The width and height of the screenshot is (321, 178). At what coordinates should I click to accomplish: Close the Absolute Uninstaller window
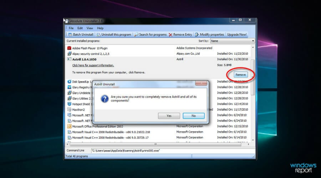(250, 20)
